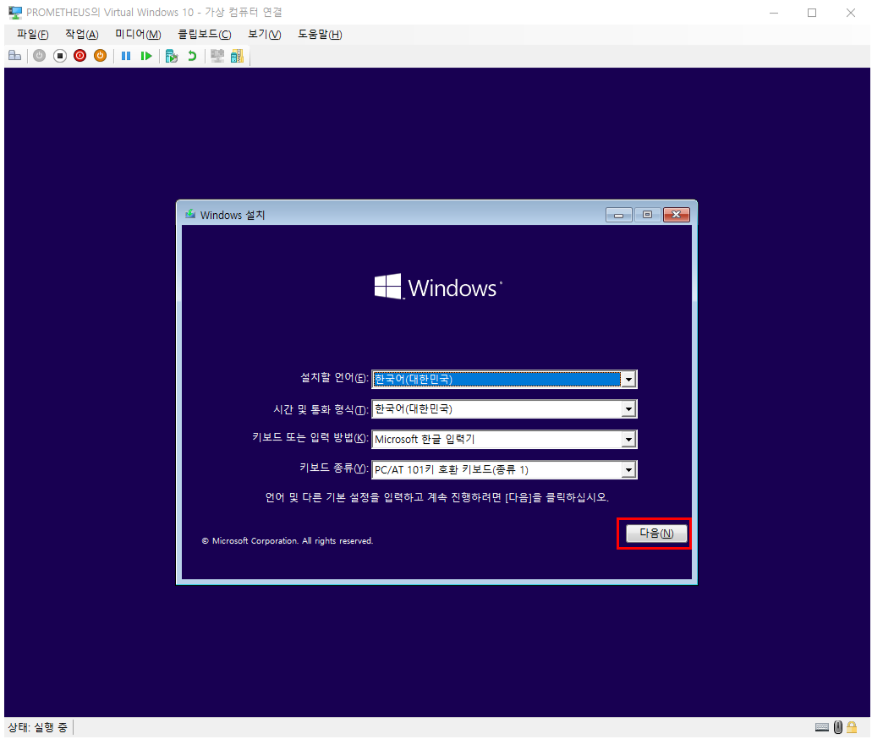Viewport: 872px width, 739px height.
Task: Shut down VM with red power icon
Action: (80, 56)
